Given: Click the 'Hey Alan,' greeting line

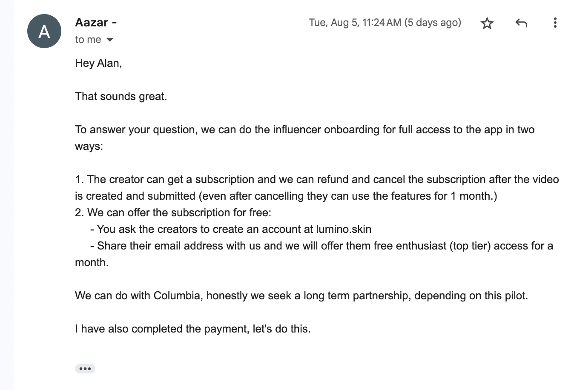Looking at the screenshot, I should click(x=98, y=63).
